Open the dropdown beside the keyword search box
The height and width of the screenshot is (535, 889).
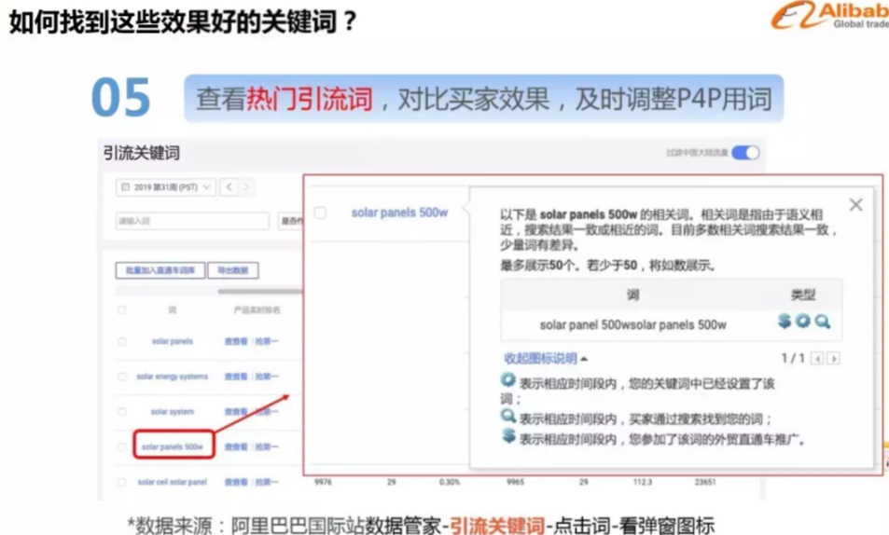tap(290, 221)
